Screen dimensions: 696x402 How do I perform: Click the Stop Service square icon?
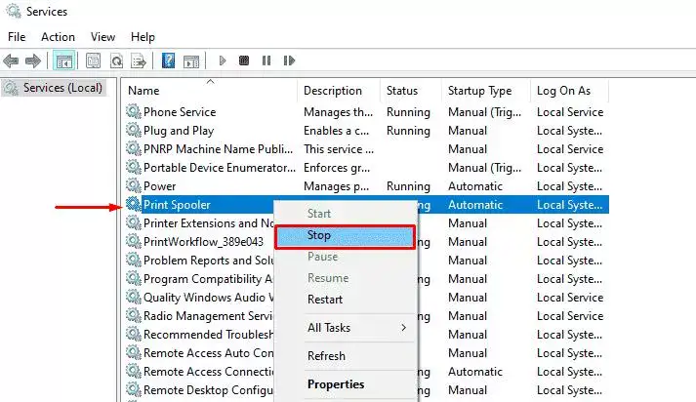(244, 60)
